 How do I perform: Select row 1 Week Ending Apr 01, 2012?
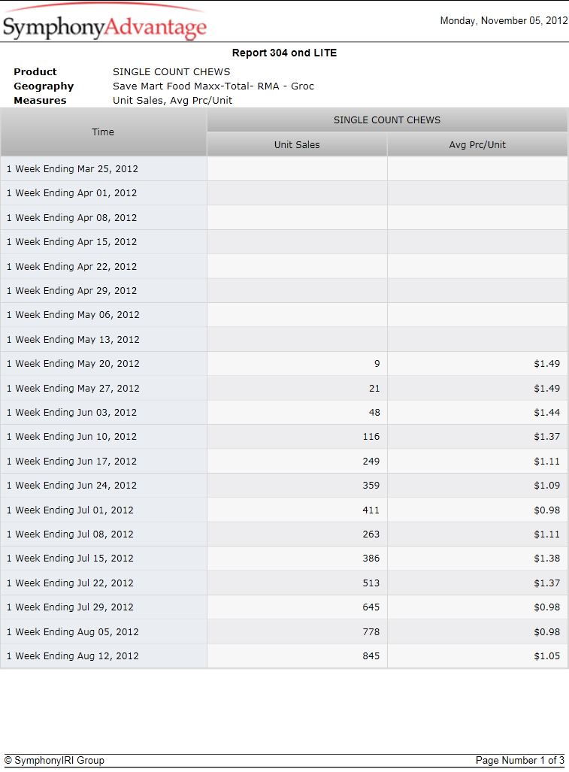click(284, 193)
